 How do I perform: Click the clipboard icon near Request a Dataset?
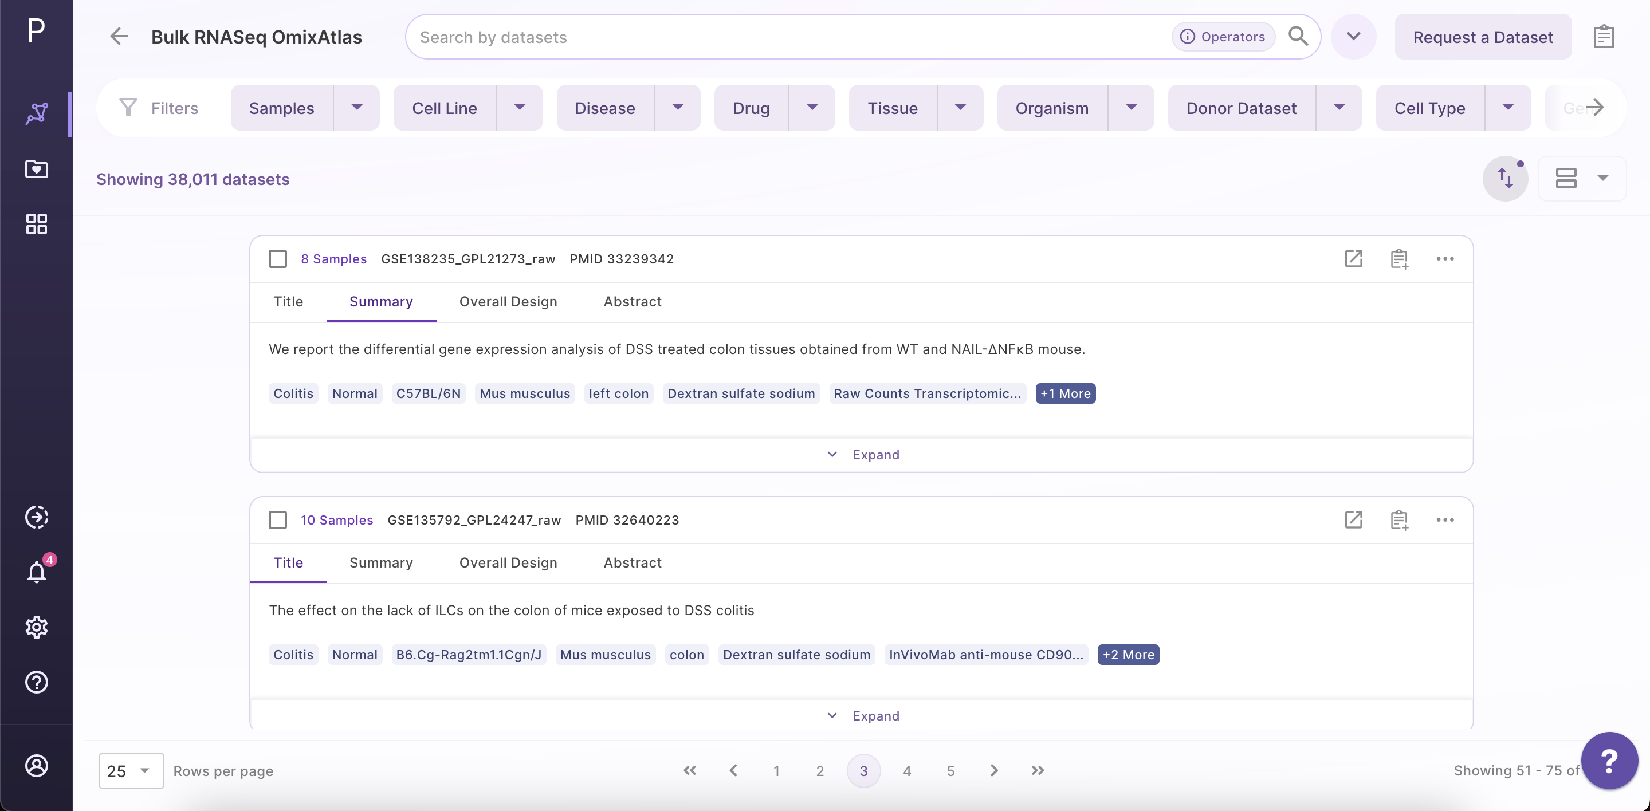(1604, 36)
